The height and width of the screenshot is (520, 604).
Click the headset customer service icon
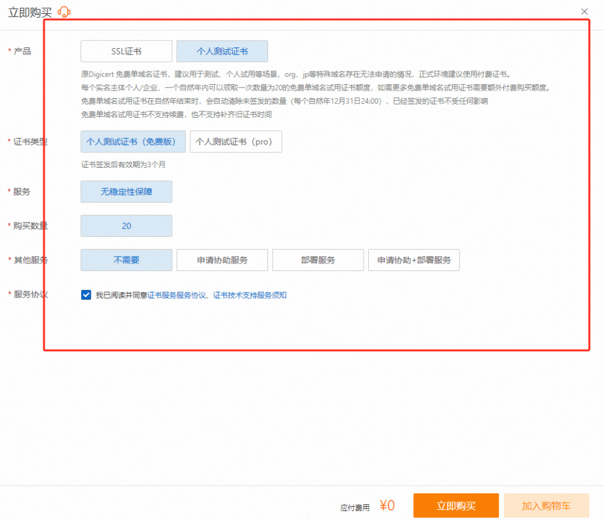tap(64, 12)
